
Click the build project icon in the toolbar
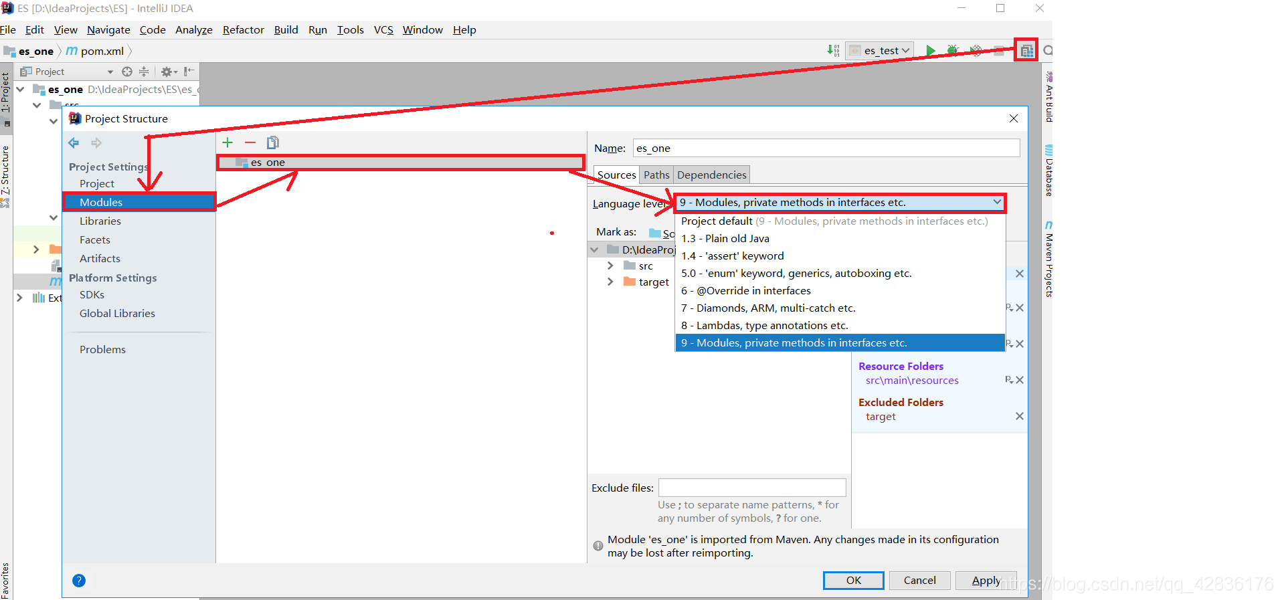[833, 51]
